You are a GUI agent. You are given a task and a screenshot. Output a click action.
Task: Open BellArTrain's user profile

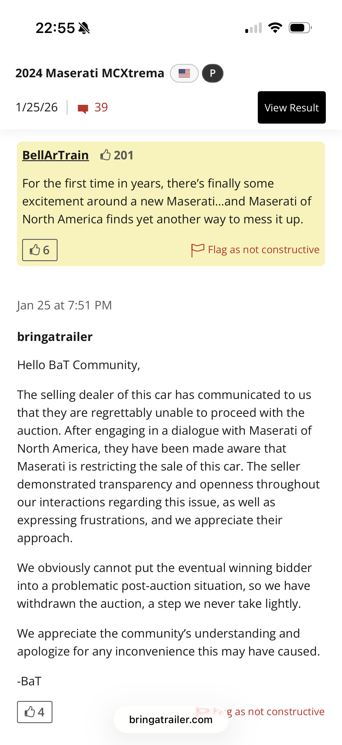tap(55, 155)
